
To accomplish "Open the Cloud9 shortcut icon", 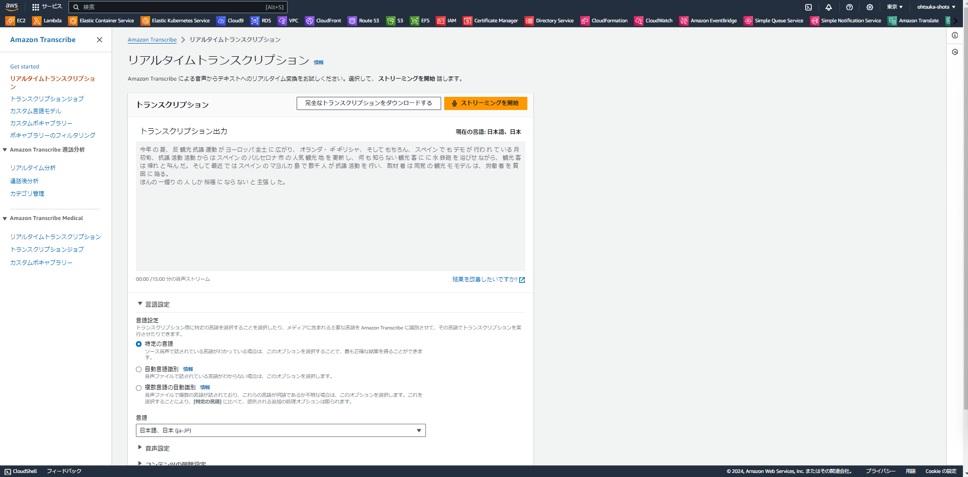I will coord(221,21).
